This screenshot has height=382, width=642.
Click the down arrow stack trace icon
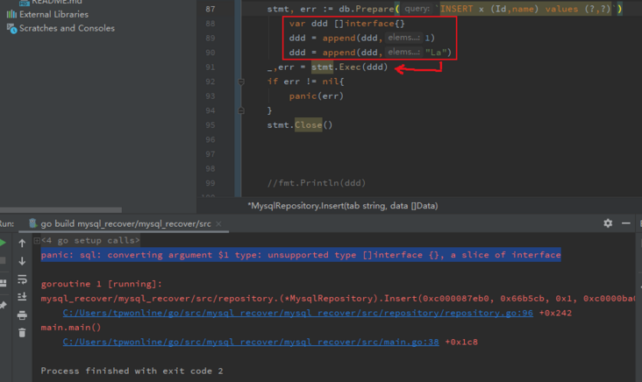22,261
